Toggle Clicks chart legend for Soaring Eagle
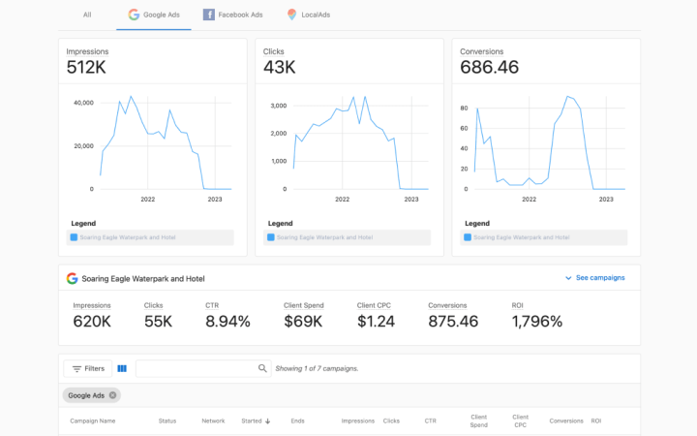The height and width of the screenshot is (436, 697). pyautogui.click(x=347, y=237)
